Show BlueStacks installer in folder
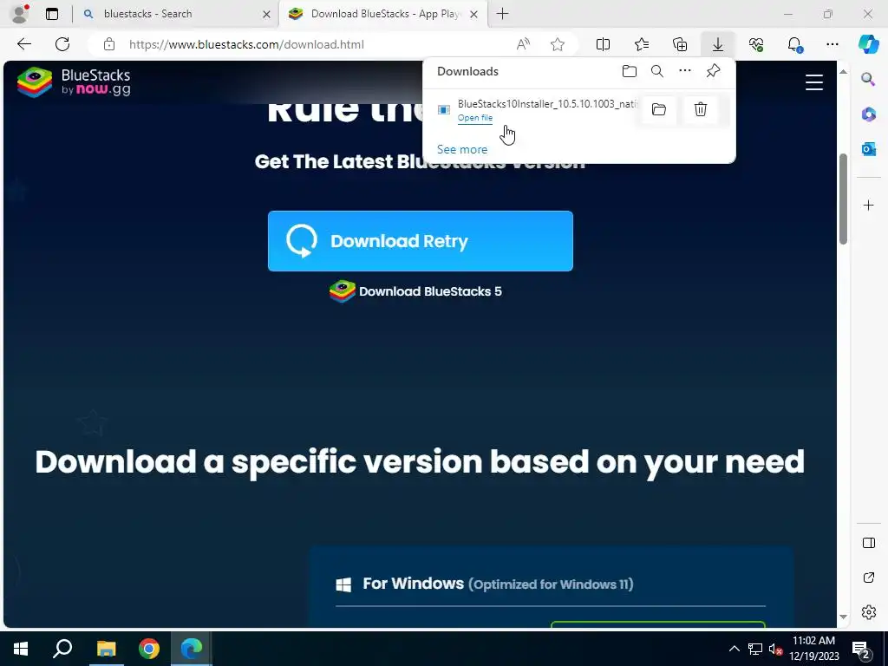Viewport: 888px width, 666px height. (658, 109)
